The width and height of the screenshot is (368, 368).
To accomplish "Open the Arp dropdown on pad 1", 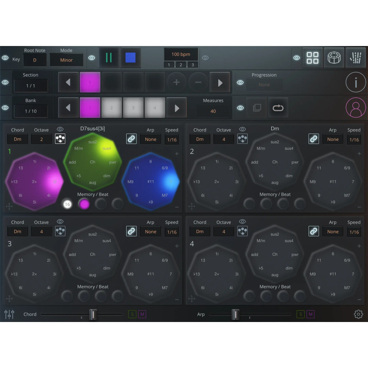I will [151, 139].
